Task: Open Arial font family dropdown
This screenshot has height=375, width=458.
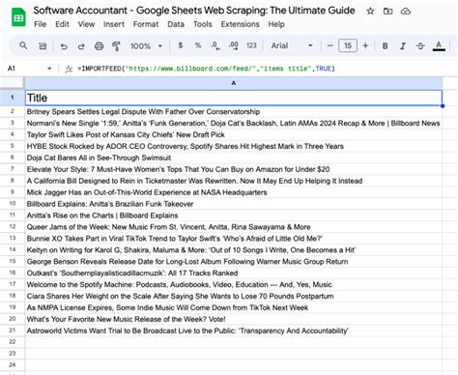Action: click(x=292, y=45)
